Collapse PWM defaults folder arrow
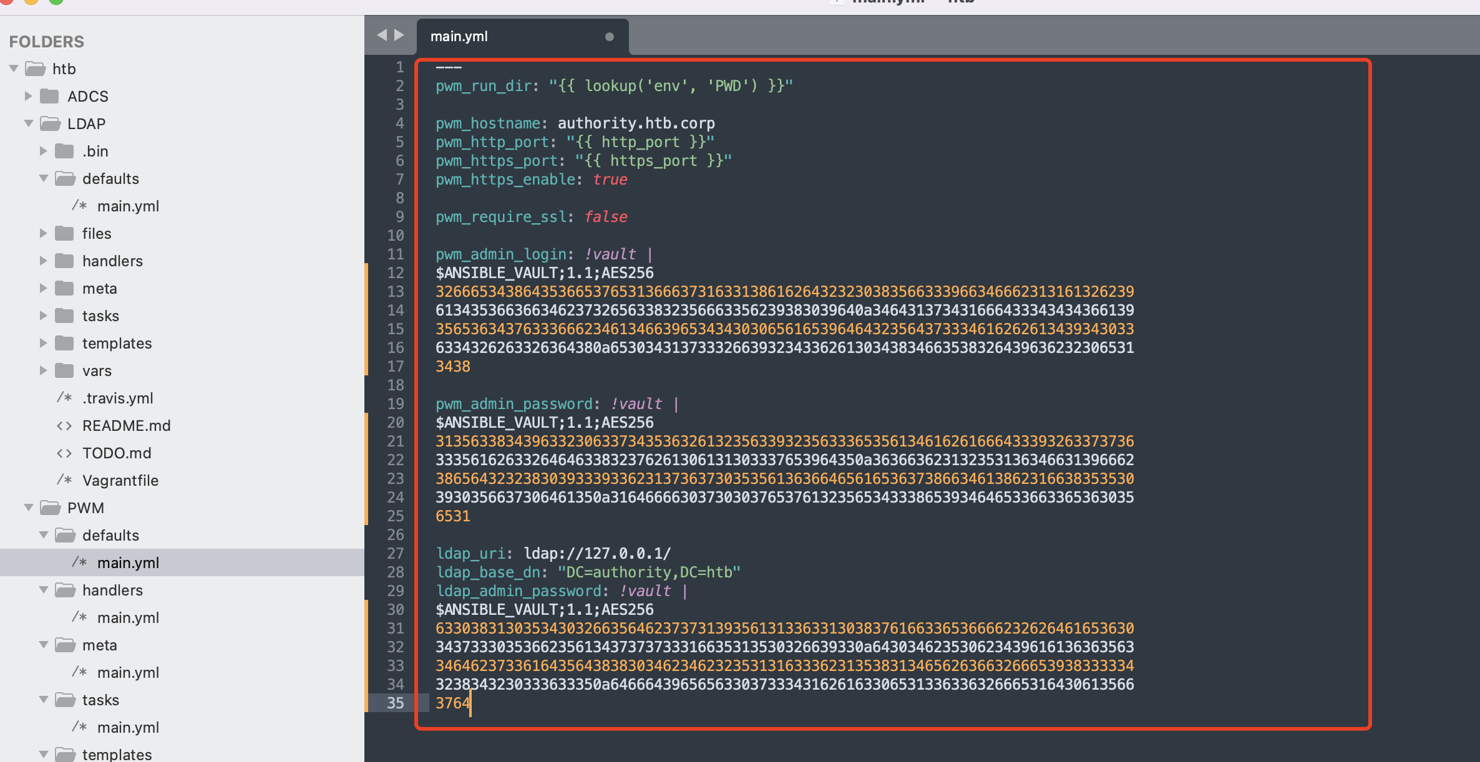This screenshot has height=762, width=1480. pyautogui.click(x=44, y=535)
